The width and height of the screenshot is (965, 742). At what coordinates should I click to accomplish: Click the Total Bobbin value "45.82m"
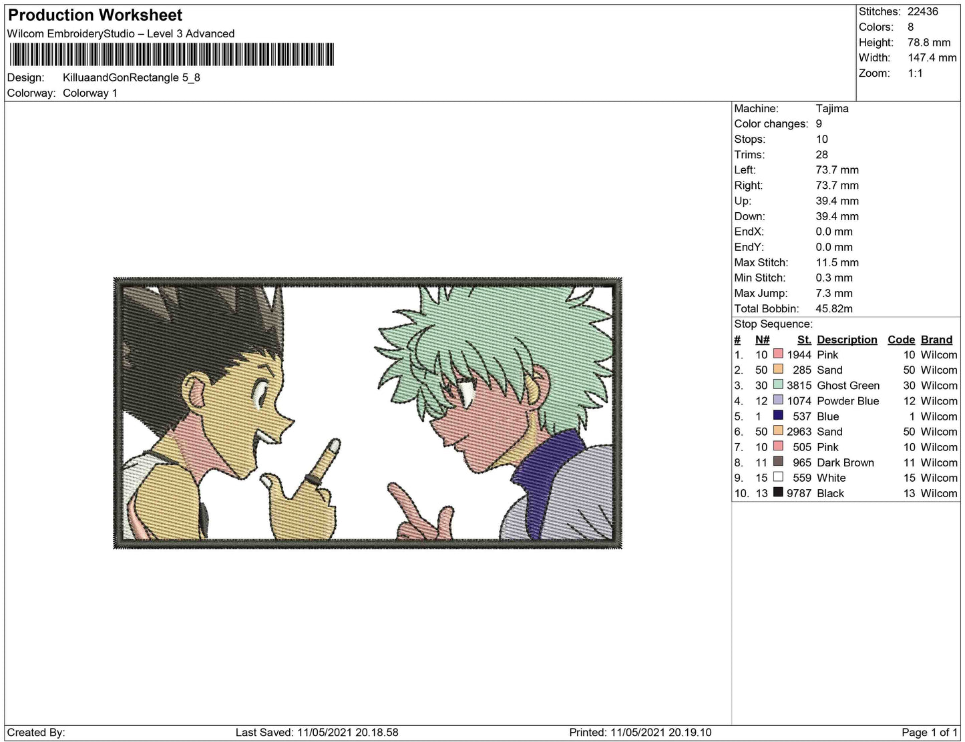pos(834,308)
